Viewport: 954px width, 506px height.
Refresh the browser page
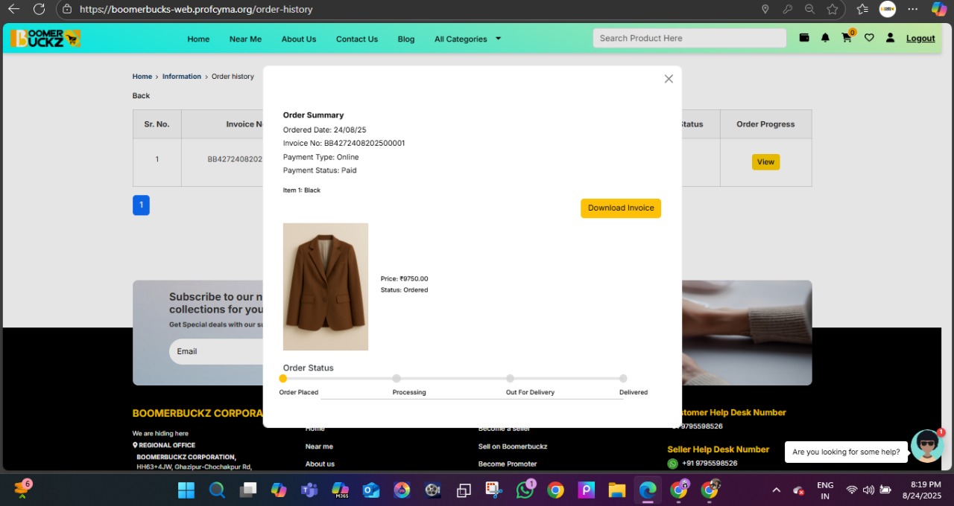(40, 9)
